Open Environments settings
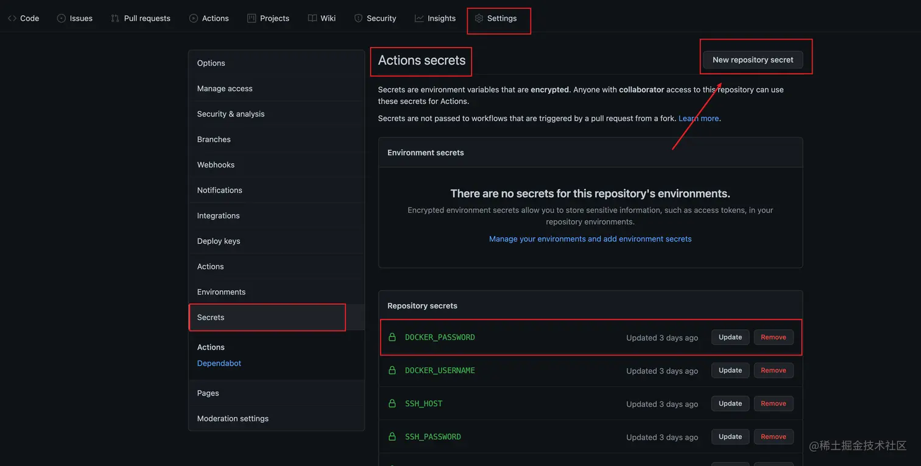 pyautogui.click(x=277, y=292)
